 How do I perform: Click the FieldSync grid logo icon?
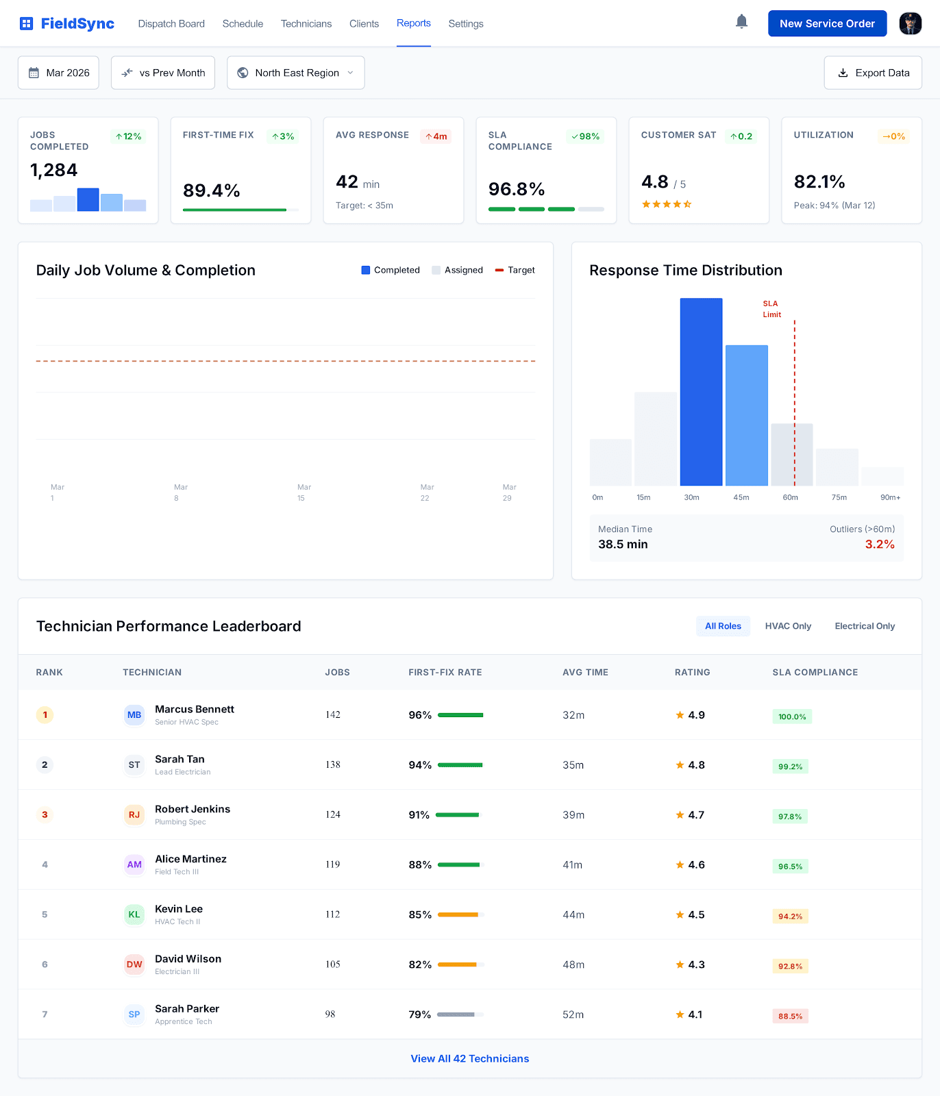click(26, 24)
